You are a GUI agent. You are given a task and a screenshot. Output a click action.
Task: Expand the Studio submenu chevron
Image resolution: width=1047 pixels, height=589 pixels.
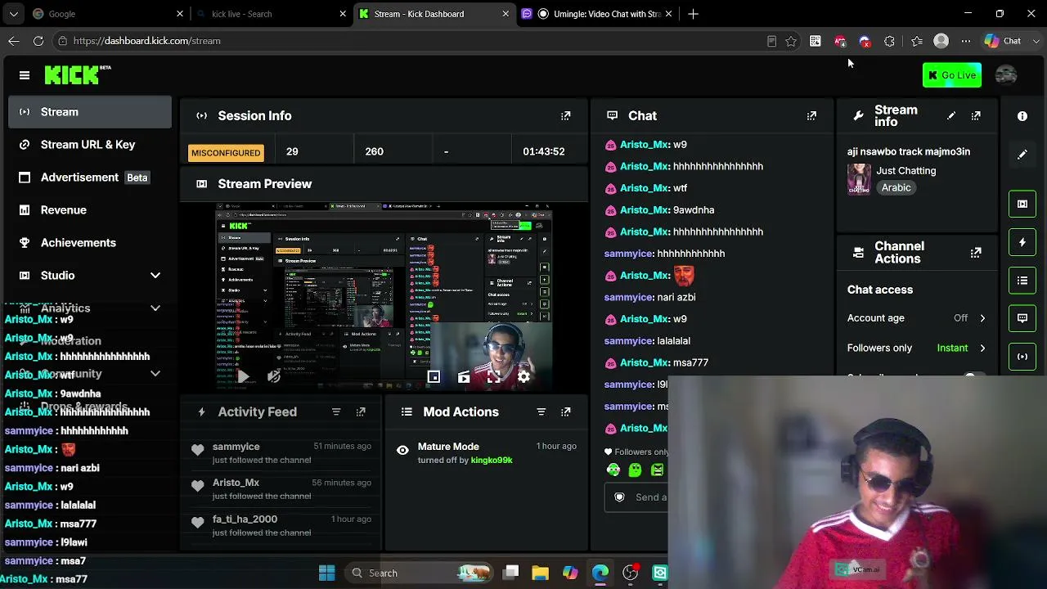155,276
